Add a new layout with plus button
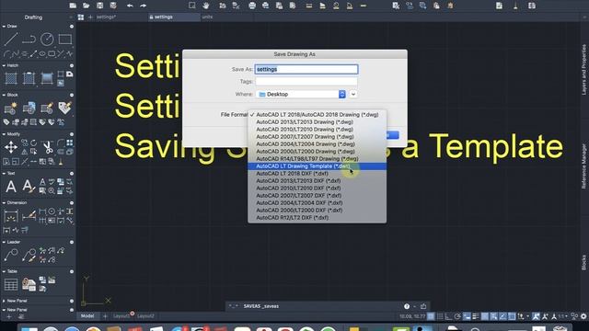The image size is (589, 331). pos(105,316)
